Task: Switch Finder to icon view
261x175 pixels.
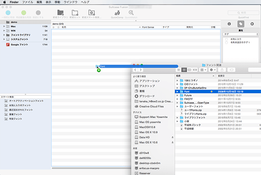Action: point(179,70)
